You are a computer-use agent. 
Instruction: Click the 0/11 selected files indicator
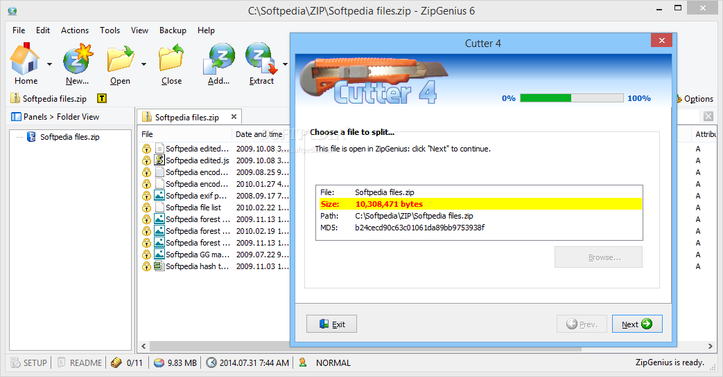[128, 362]
